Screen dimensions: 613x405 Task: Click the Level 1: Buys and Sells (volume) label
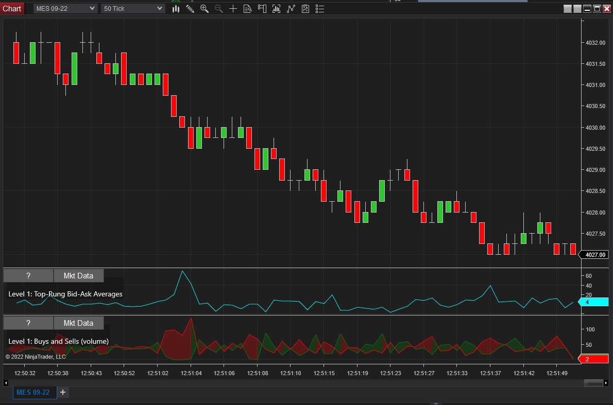[59, 341]
